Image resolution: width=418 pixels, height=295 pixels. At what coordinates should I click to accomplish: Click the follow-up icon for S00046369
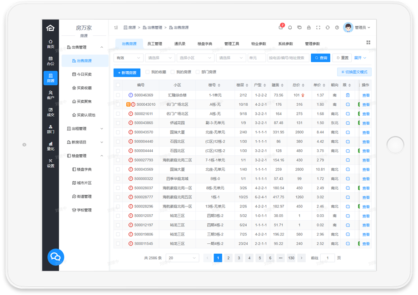point(348,95)
